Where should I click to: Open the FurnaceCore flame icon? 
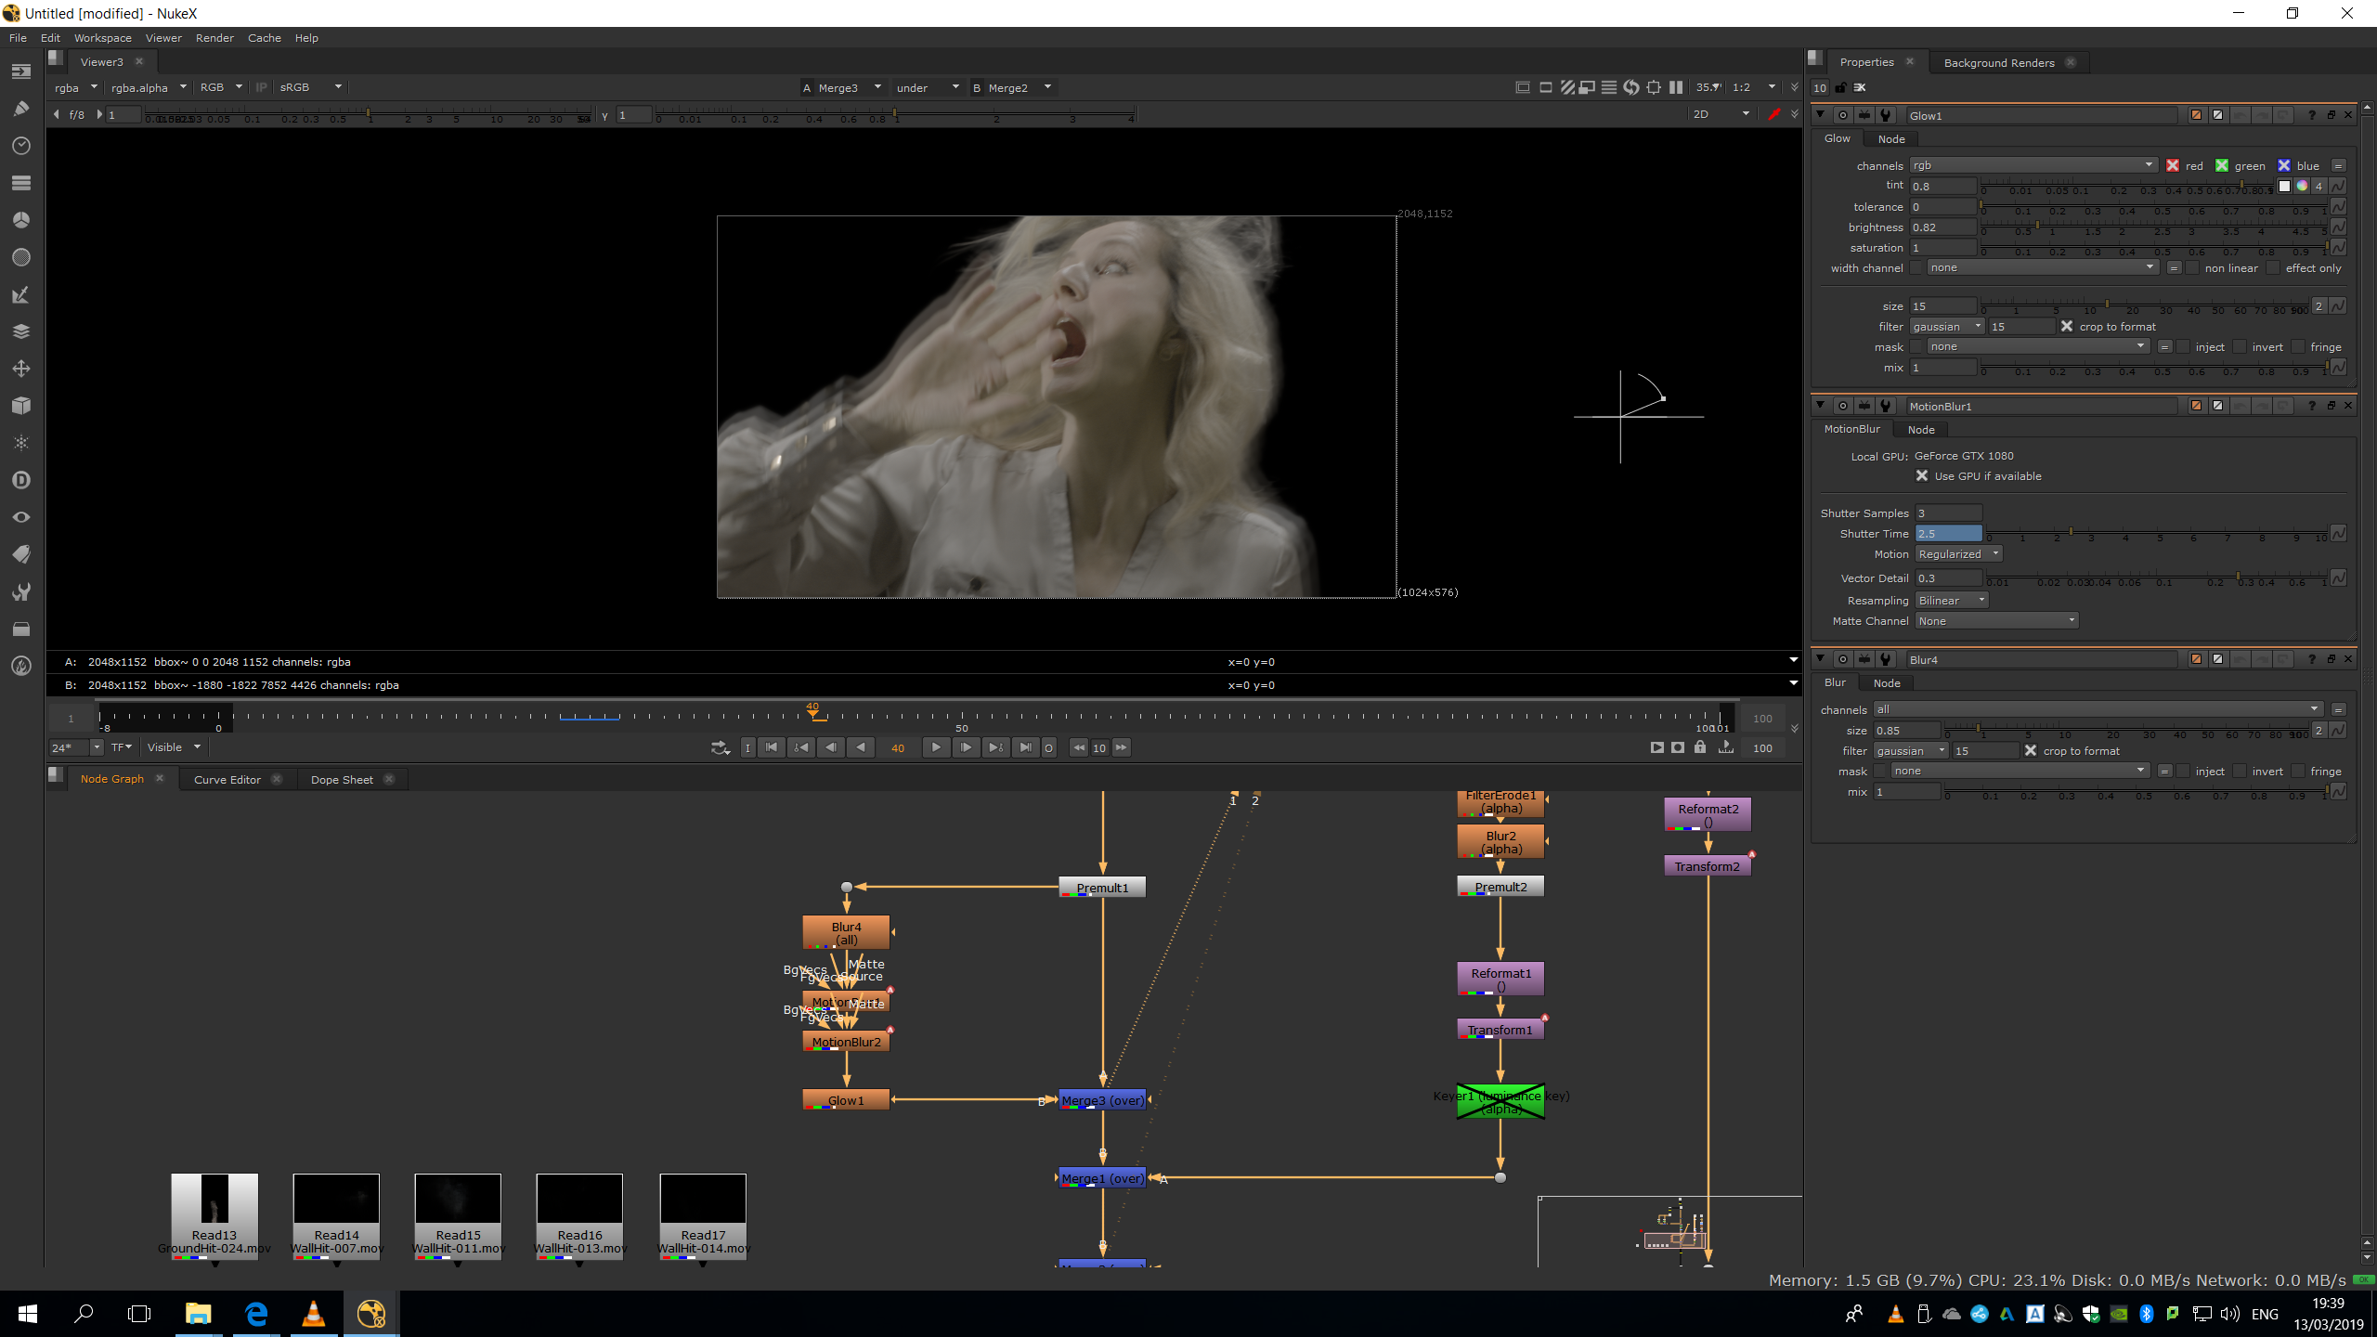coord(20,666)
